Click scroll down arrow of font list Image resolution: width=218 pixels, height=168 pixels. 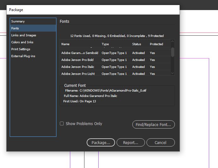point(173,73)
